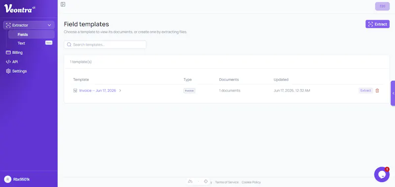Screen dimensions: 395x187
Task: Collapse the sidebar with the panel toggle icon
Action: pyautogui.click(x=63, y=4)
